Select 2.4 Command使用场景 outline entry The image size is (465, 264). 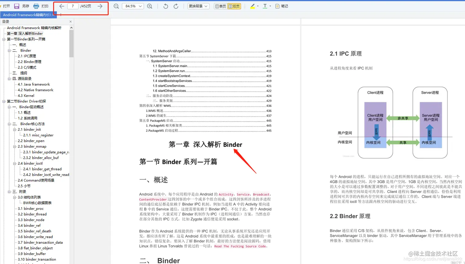(x=36, y=181)
